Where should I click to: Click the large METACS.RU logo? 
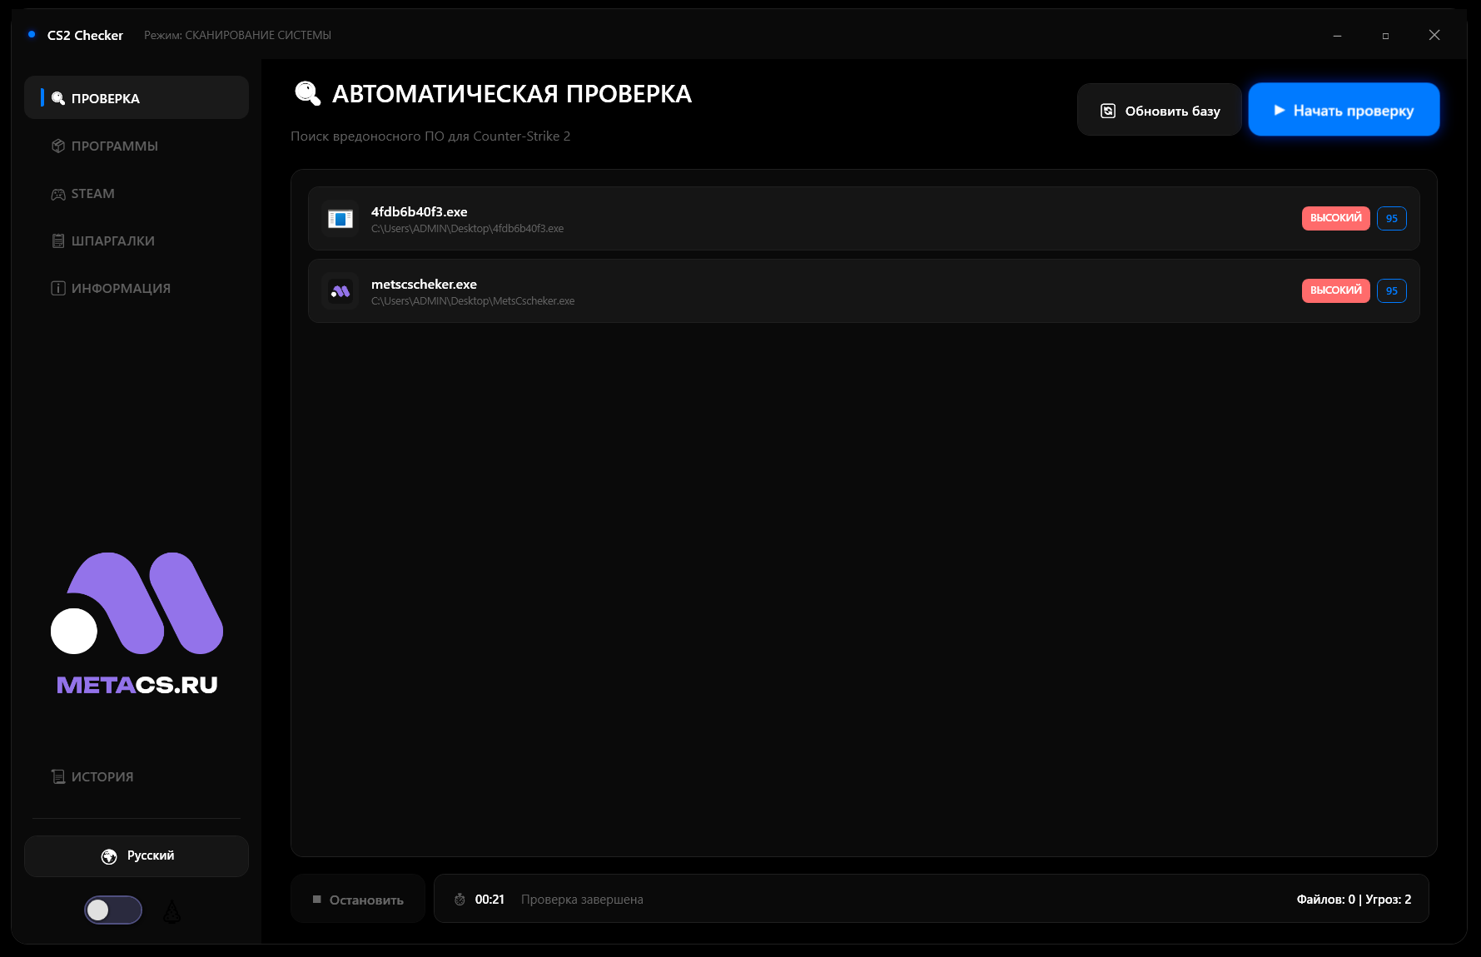click(x=137, y=622)
